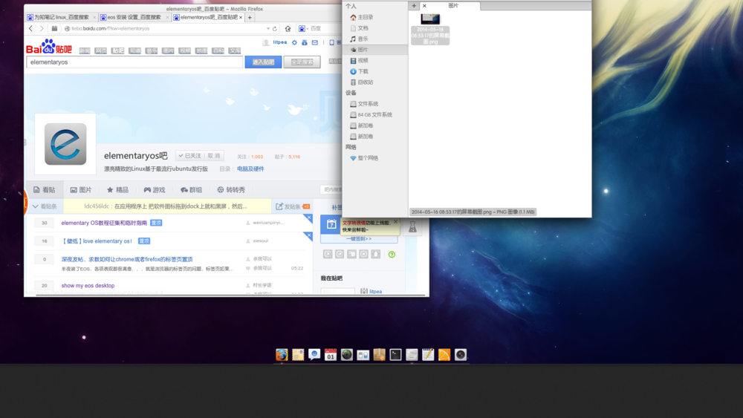Click the green help question mark icon
743x418 pixels.
point(392,254)
